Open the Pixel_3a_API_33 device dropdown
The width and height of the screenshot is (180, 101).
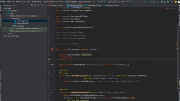pyautogui.click(x=120, y=2)
